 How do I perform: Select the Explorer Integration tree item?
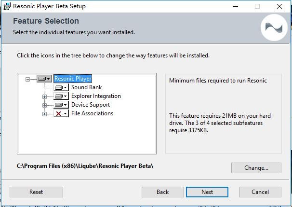96,96
